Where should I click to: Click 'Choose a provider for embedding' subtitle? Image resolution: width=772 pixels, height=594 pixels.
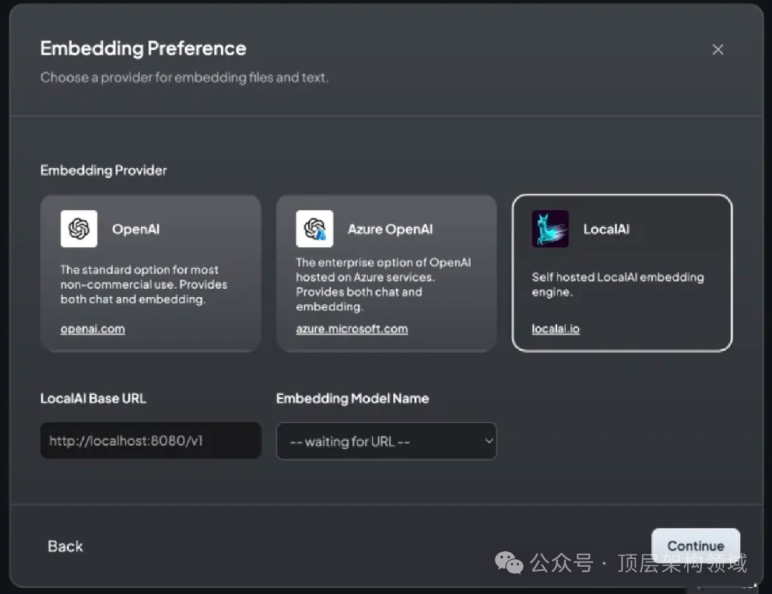[x=184, y=77]
